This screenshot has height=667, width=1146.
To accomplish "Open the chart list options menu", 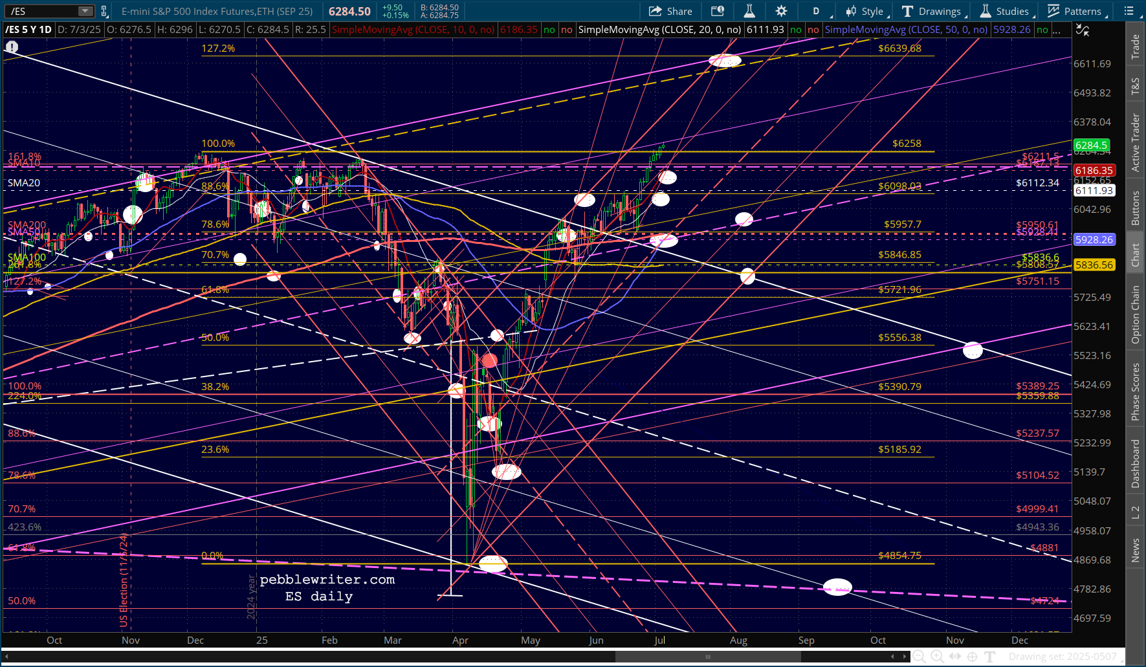I will pos(1129,11).
